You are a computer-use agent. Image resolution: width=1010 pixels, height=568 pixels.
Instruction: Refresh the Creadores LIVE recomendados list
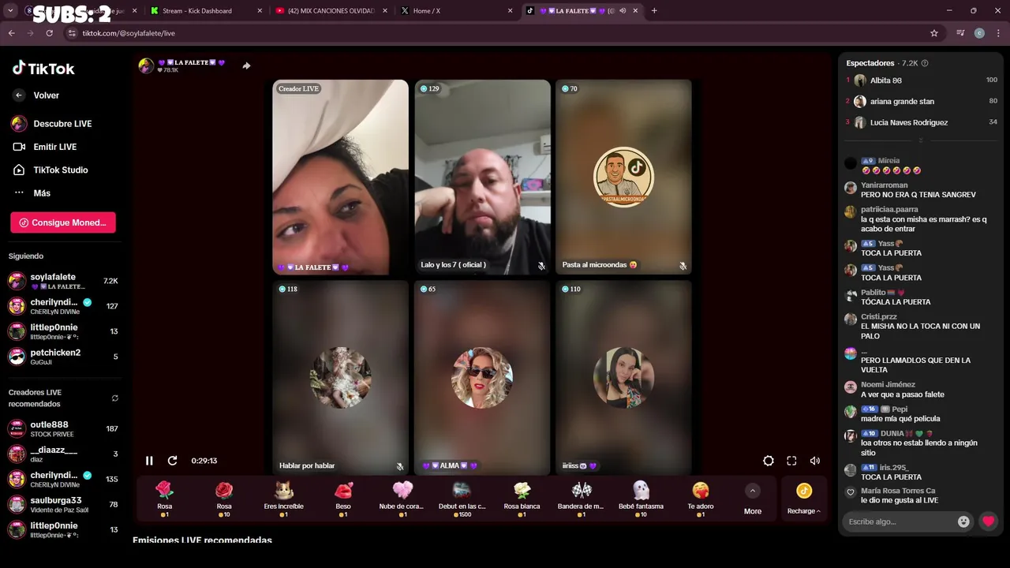coord(115,398)
